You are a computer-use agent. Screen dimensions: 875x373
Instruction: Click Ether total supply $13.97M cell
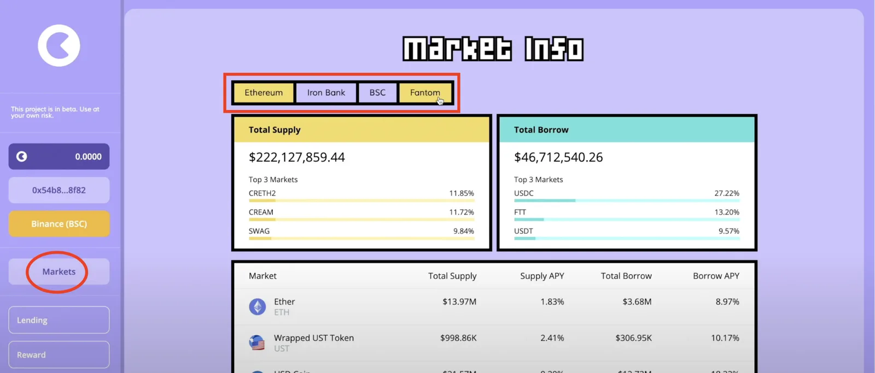459,301
